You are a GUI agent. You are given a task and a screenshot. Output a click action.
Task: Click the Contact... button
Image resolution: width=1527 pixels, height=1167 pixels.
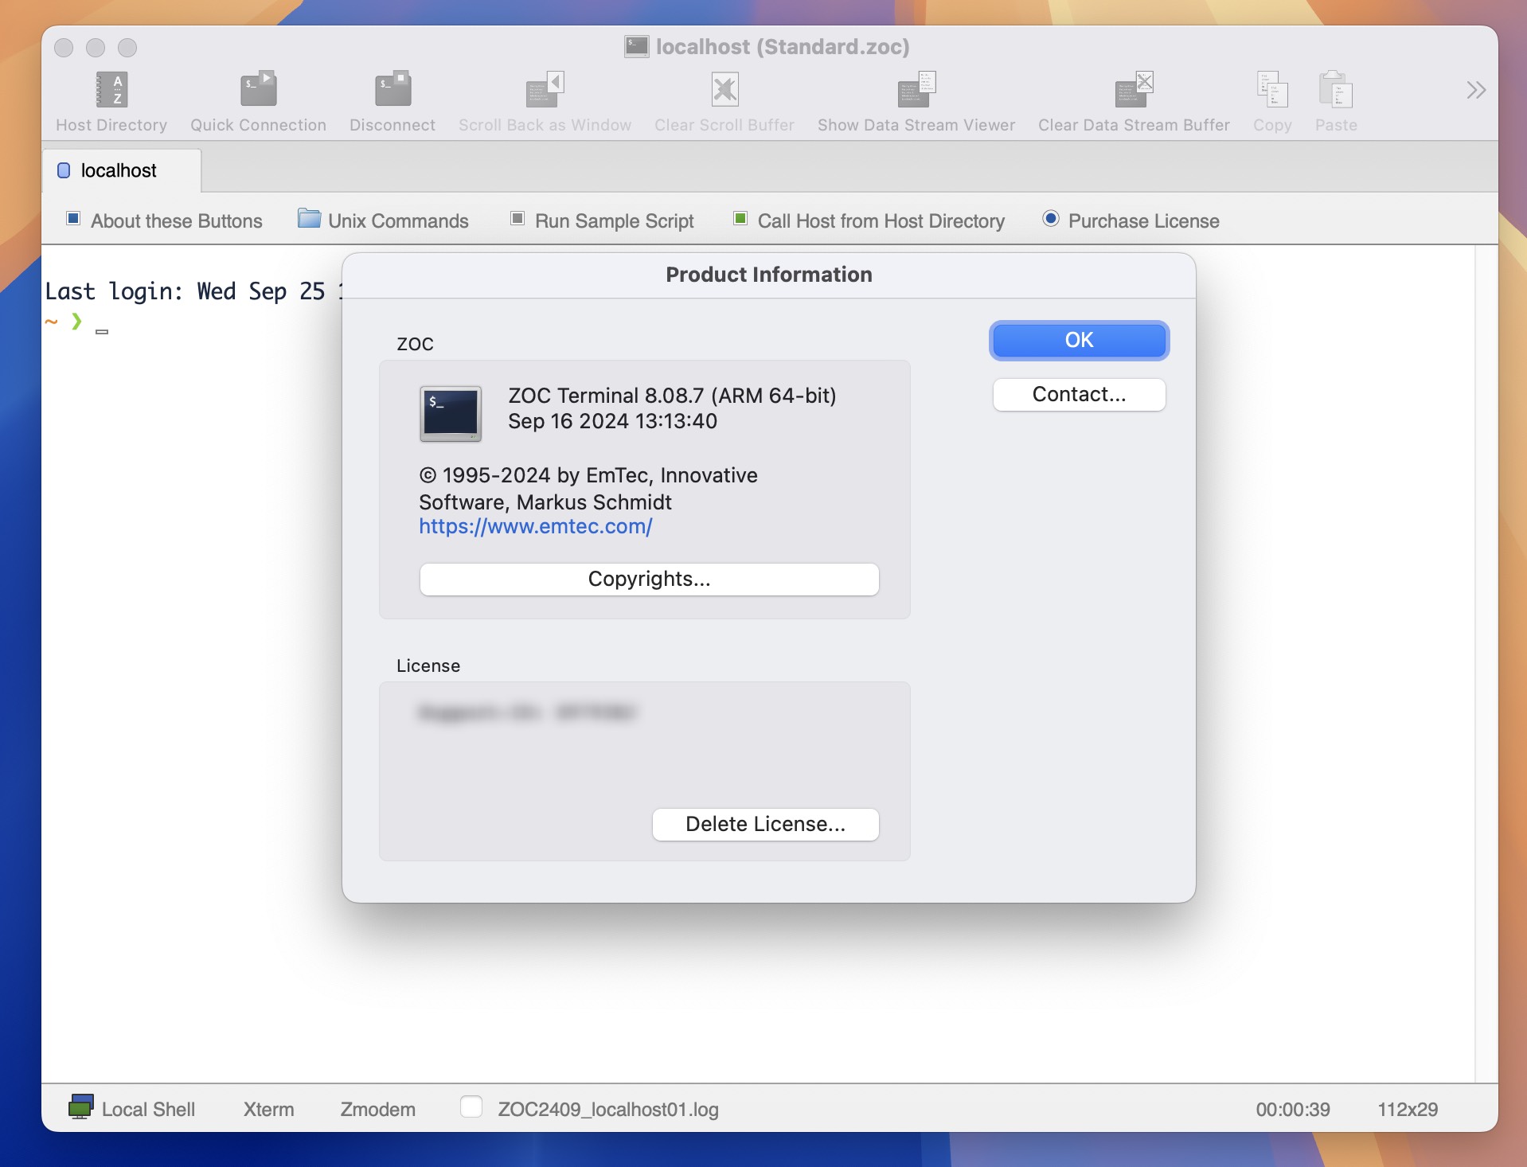[x=1079, y=394]
